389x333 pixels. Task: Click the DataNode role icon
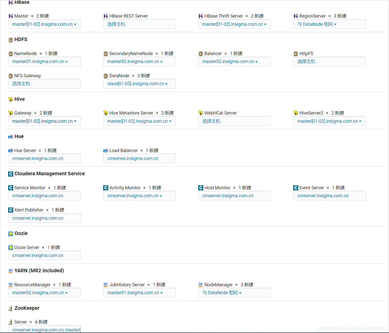pos(106,76)
